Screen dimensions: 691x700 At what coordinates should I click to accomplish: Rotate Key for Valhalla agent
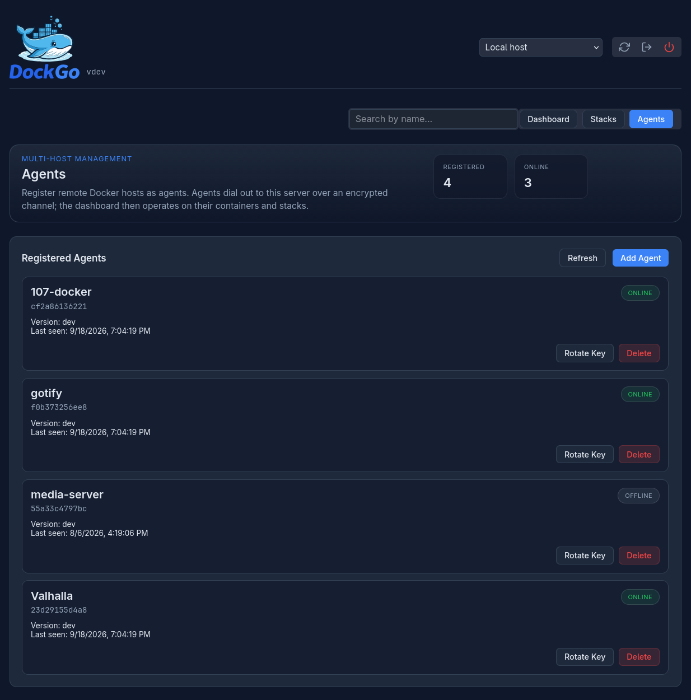pyautogui.click(x=585, y=656)
